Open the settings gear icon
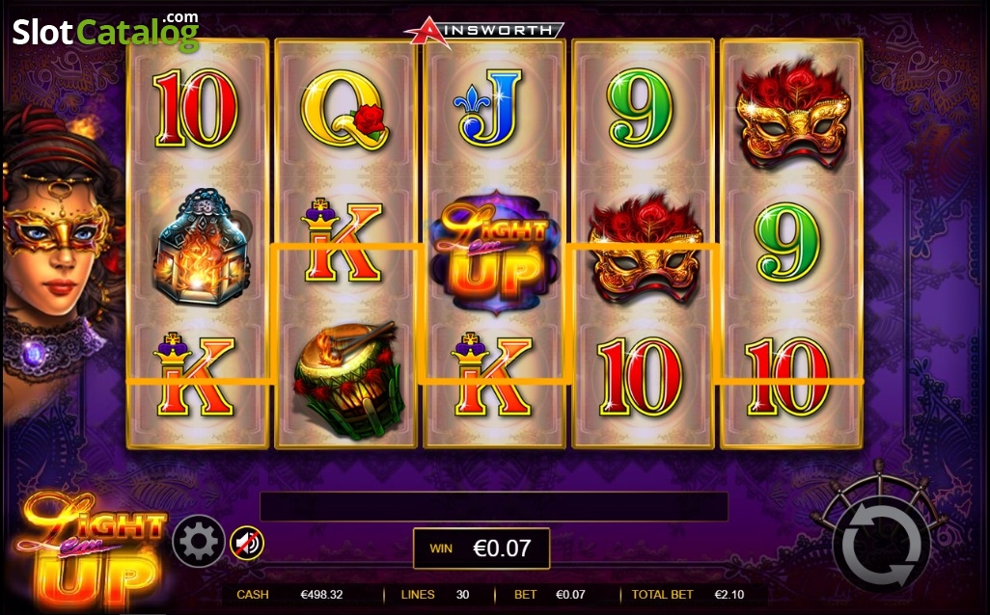The width and height of the screenshot is (990, 615). (198, 541)
